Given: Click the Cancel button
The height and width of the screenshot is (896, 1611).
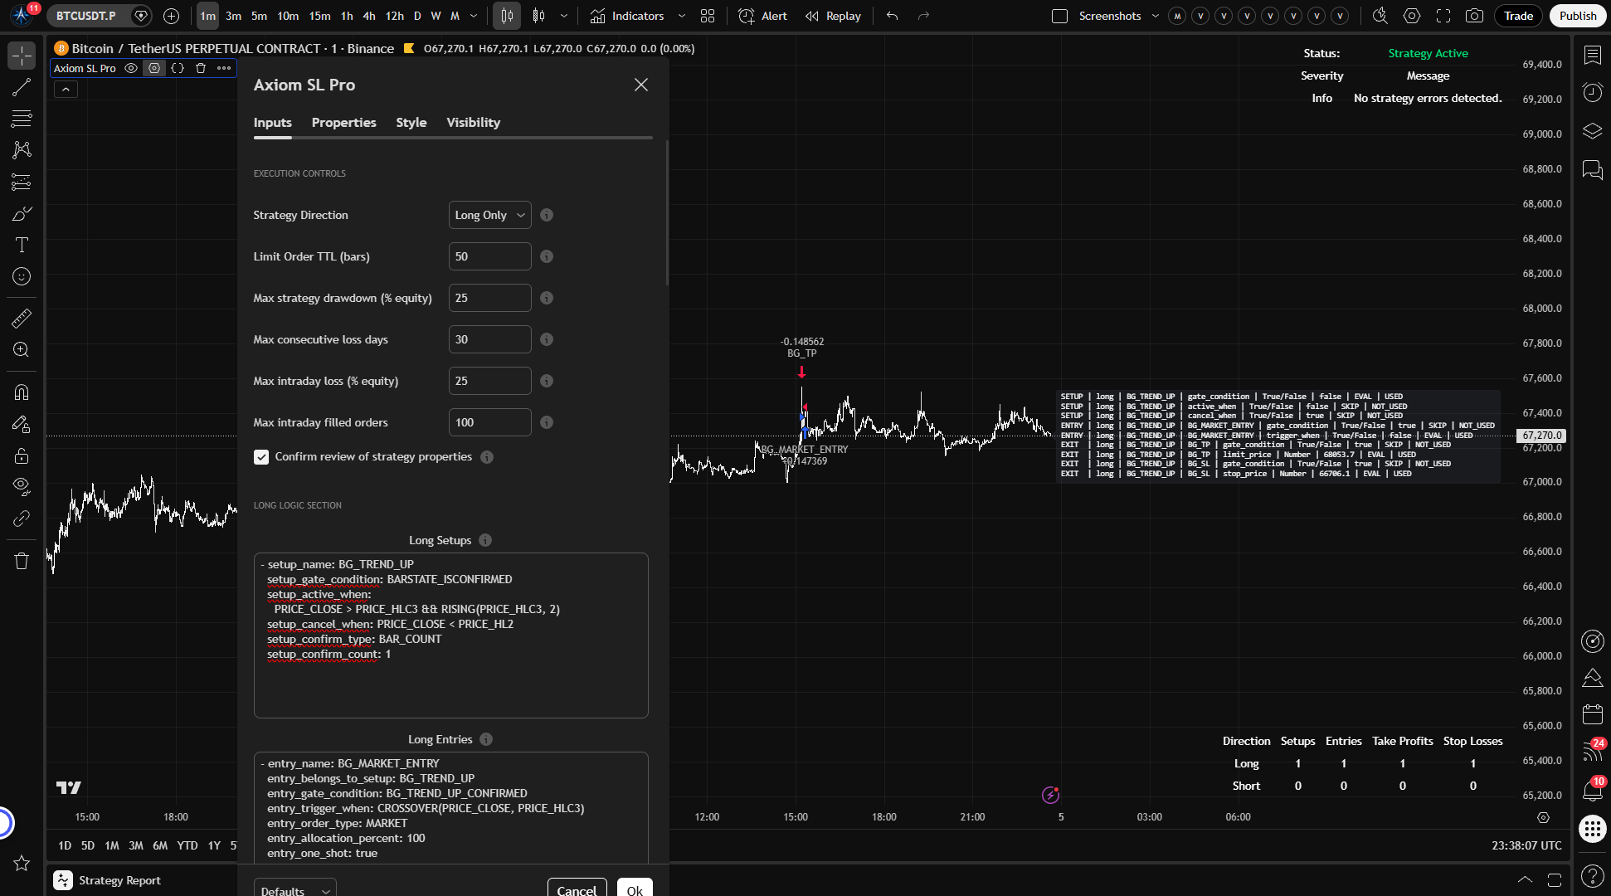Looking at the screenshot, I should coord(577,889).
